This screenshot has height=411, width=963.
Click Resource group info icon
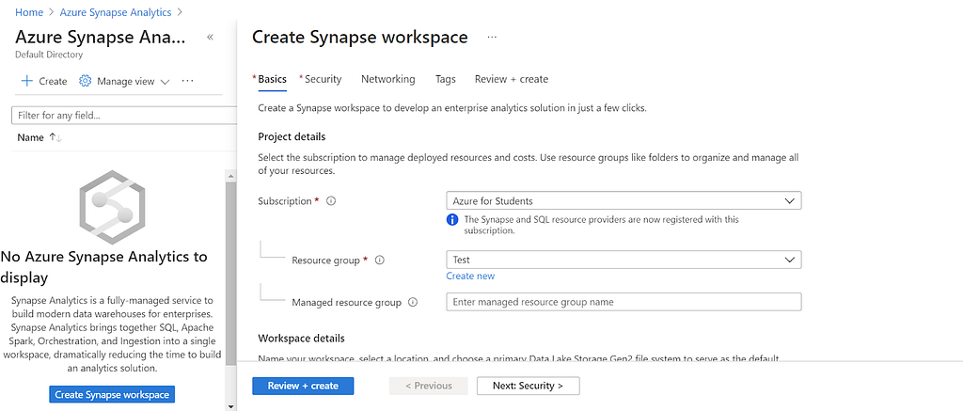click(380, 260)
